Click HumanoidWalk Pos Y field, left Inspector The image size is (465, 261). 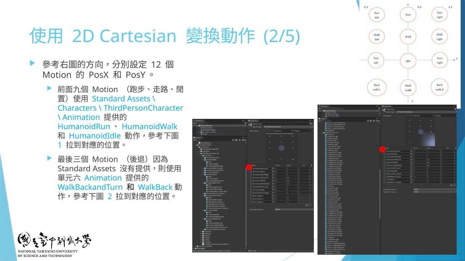(292, 181)
